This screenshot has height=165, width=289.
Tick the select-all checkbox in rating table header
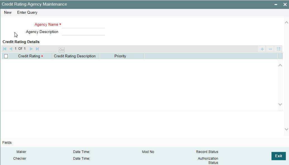[x=6, y=56]
